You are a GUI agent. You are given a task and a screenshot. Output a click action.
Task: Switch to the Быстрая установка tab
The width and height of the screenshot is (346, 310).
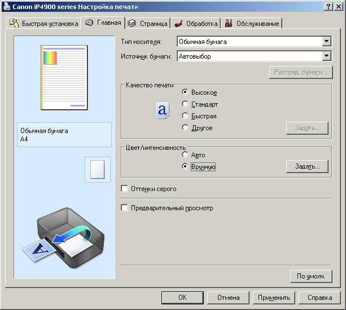click(44, 24)
